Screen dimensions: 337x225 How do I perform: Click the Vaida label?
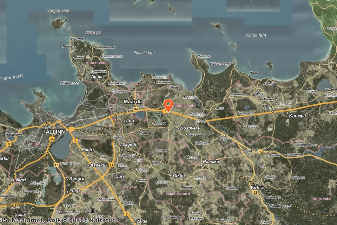(x=141, y=221)
